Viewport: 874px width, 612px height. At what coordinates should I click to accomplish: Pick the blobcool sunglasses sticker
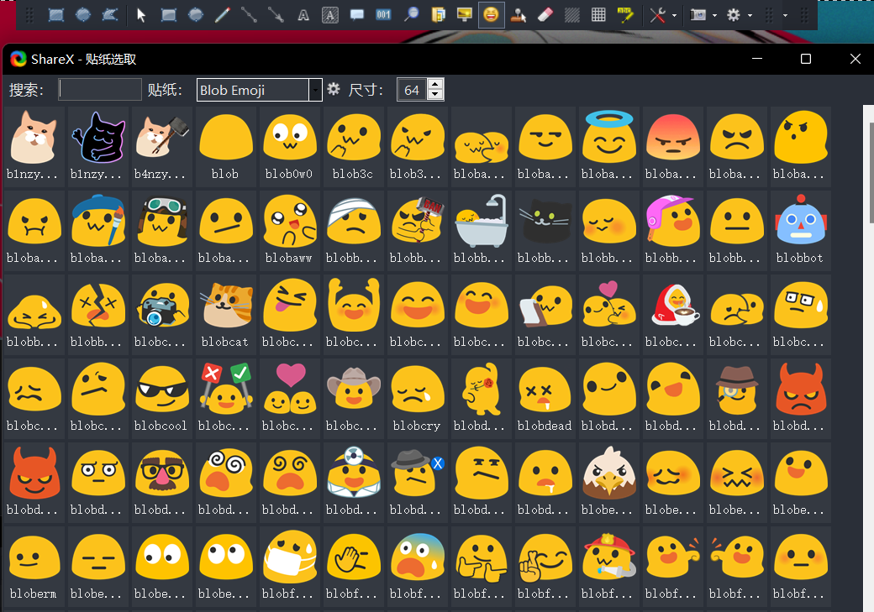pos(161,398)
